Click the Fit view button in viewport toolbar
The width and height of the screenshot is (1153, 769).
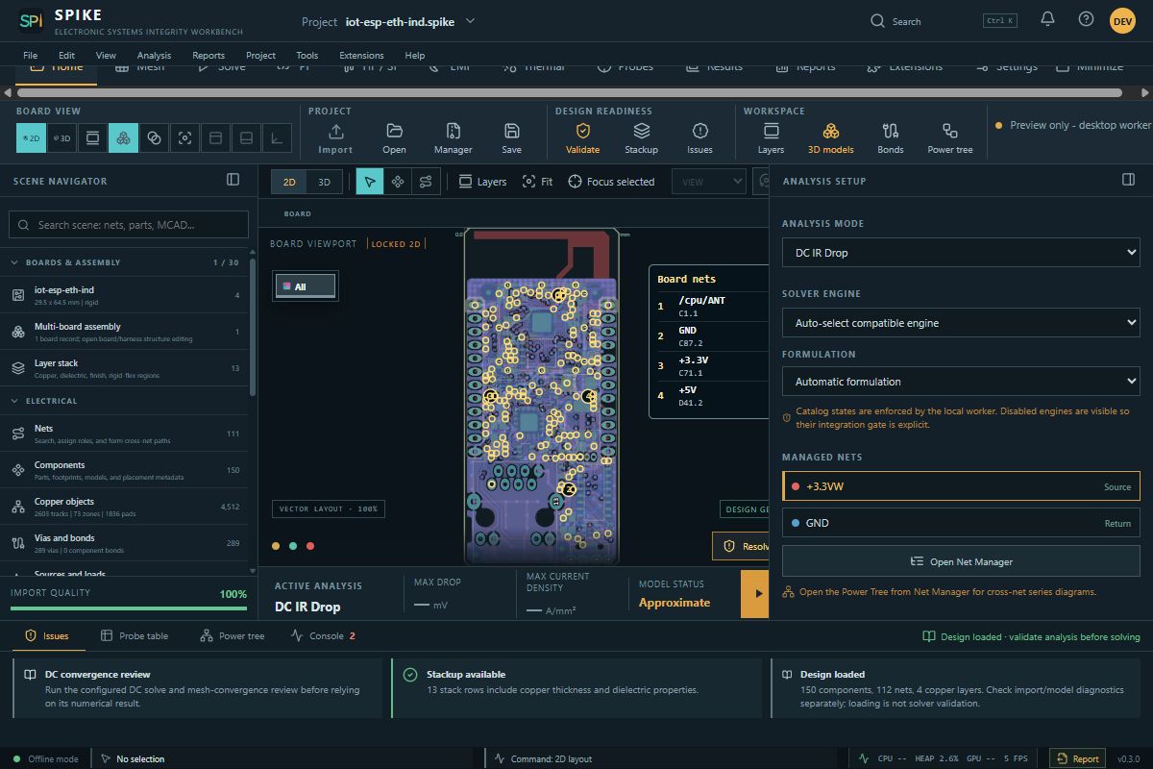[537, 181]
